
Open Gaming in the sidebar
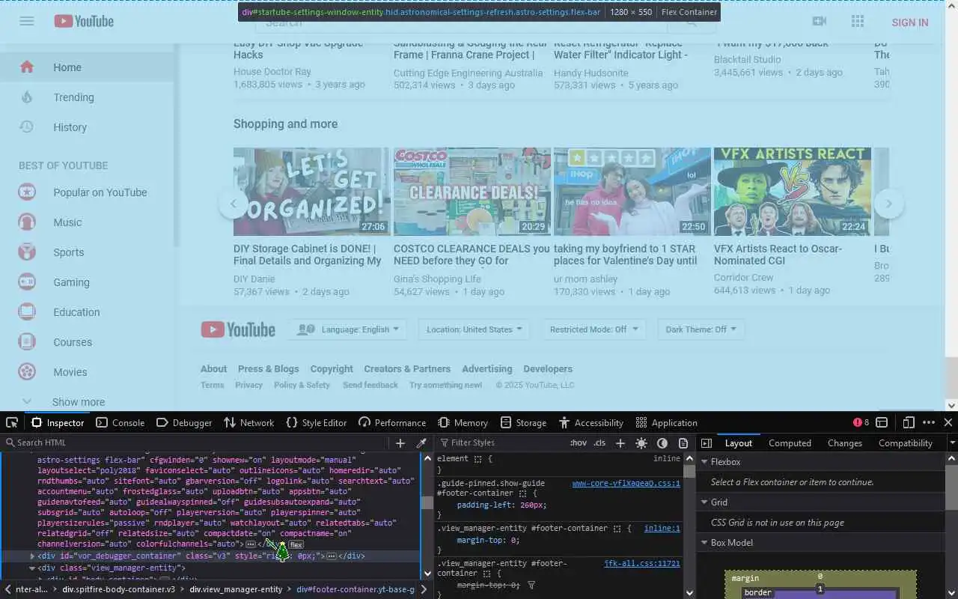(87, 282)
